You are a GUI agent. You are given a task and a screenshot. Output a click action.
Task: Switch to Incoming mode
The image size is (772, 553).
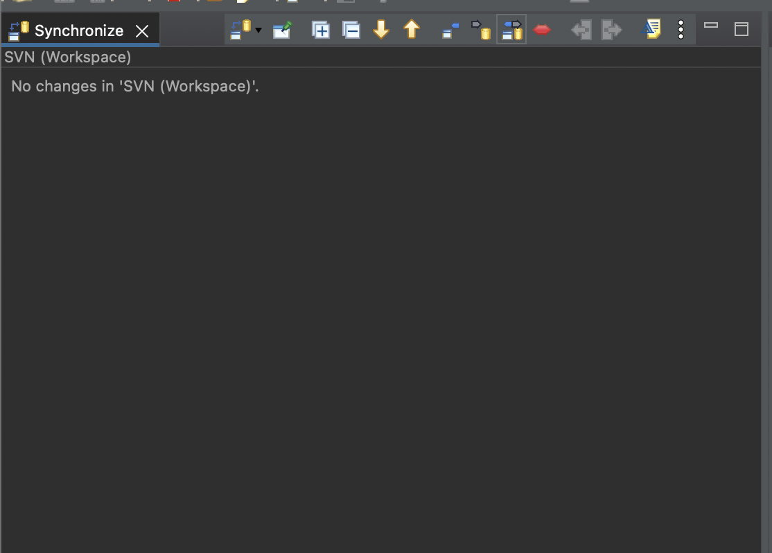[450, 30]
